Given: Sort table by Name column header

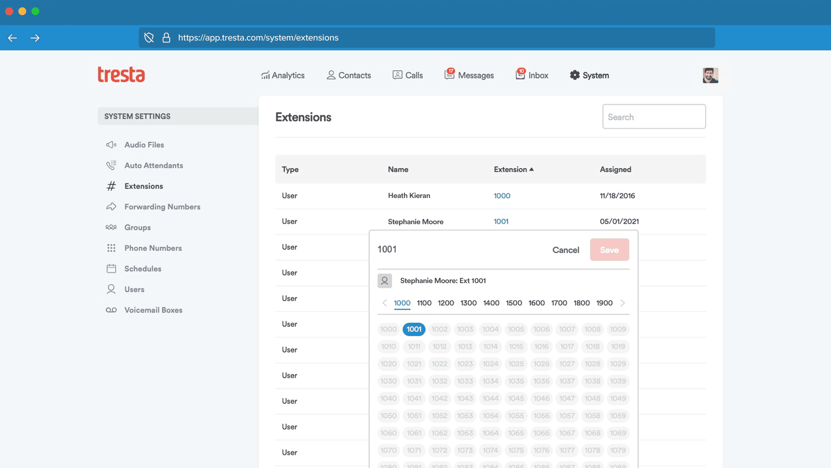Looking at the screenshot, I should click(398, 169).
